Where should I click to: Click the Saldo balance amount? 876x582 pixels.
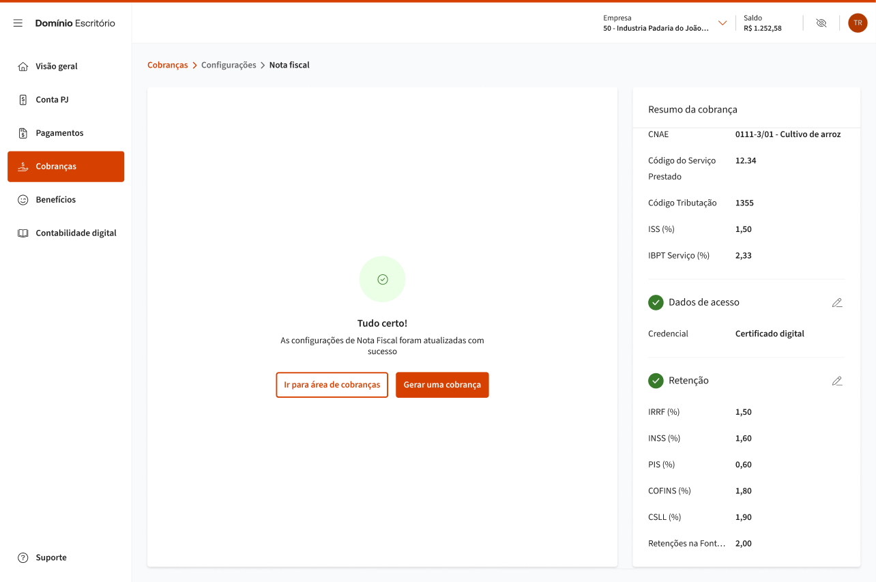pyautogui.click(x=763, y=29)
